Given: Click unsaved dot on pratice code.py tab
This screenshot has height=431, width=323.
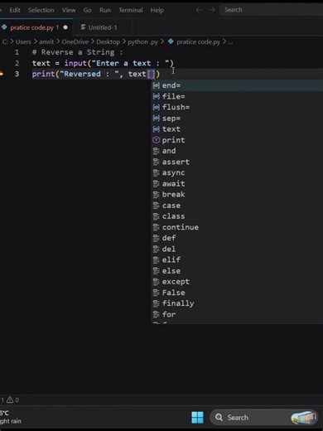Looking at the screenshot, I should 65,27.
